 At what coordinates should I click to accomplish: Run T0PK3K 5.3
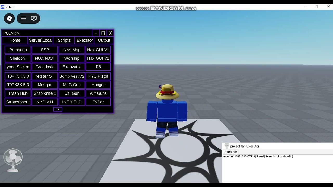(x=18, y=85)
